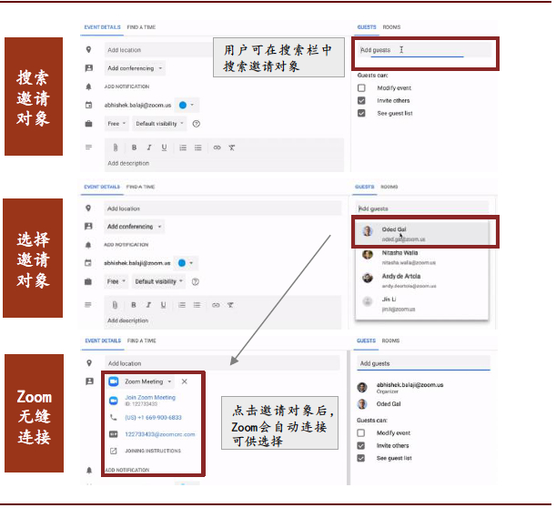Tick Modify event checkbox in Zoom无缝连接 screenshot
Screen dimensions: 556x508
[x=361, y=432]
